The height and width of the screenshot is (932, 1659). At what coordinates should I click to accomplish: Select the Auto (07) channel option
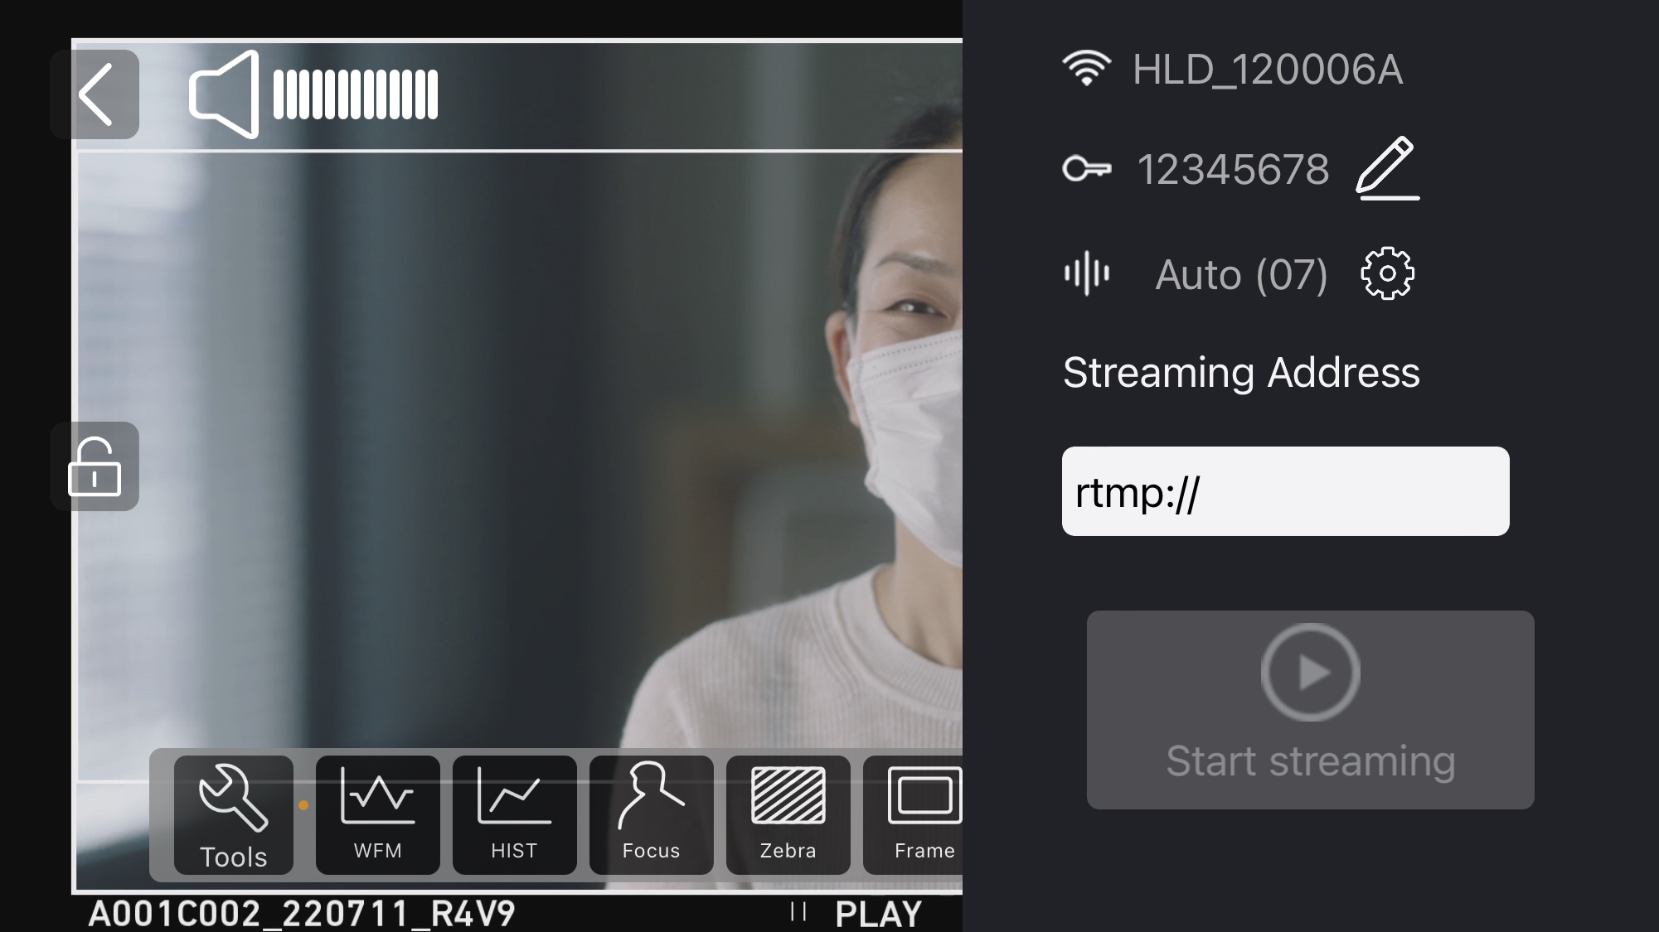(x=1241, y=275)
